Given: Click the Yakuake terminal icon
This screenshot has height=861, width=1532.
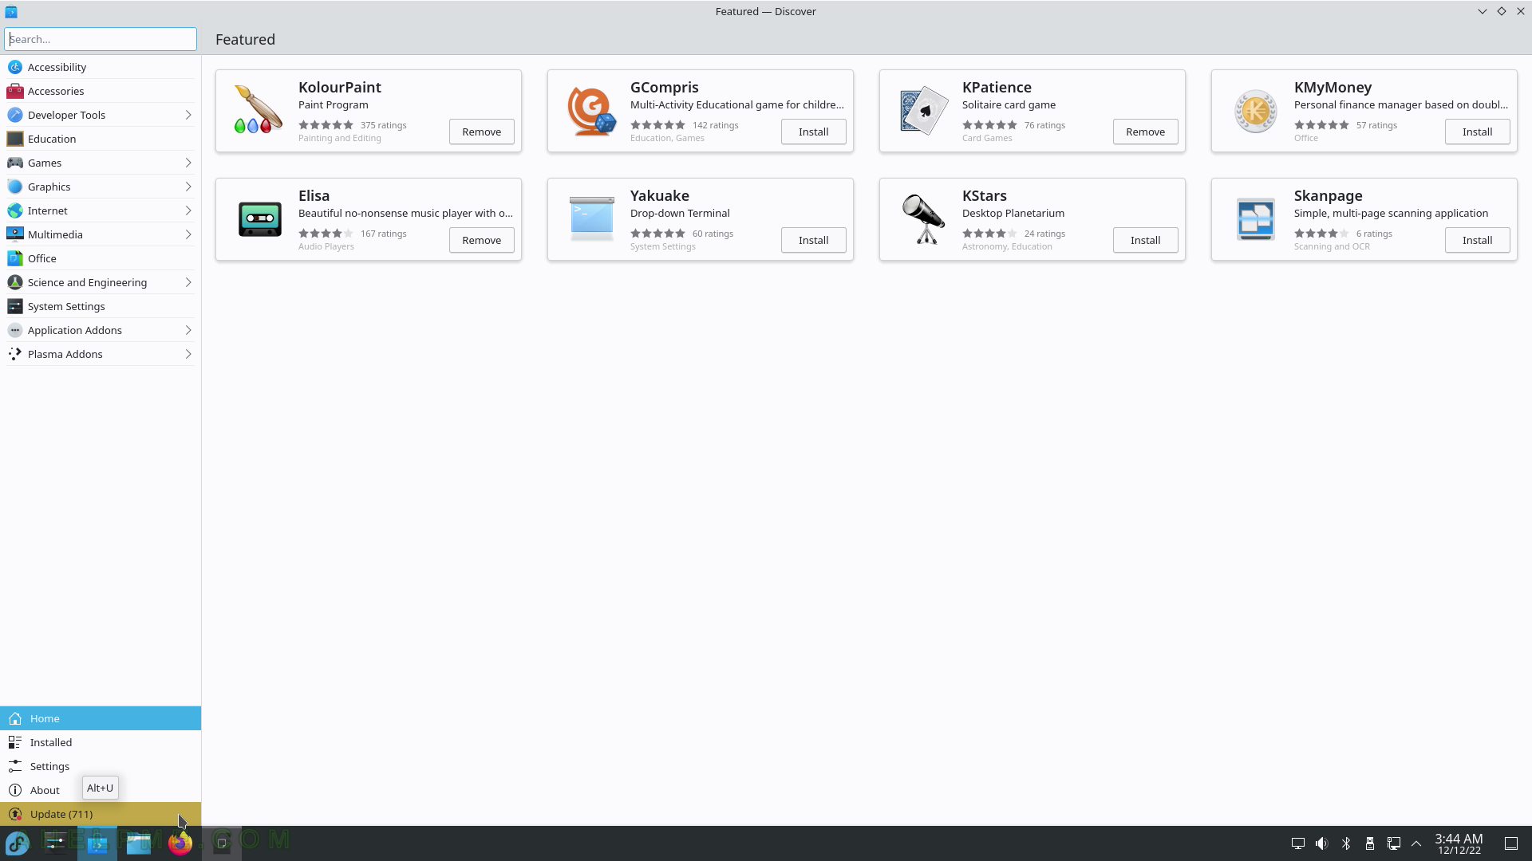Looking at the screenshot, I should pyautogui.click(x=591, y=219).
